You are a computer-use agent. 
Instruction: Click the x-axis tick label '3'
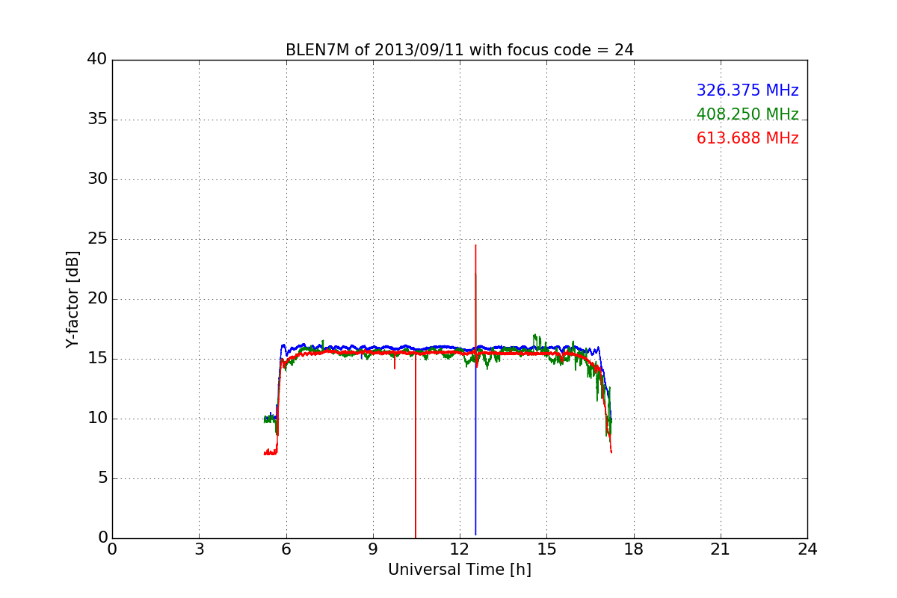click(x=199, y=549)
